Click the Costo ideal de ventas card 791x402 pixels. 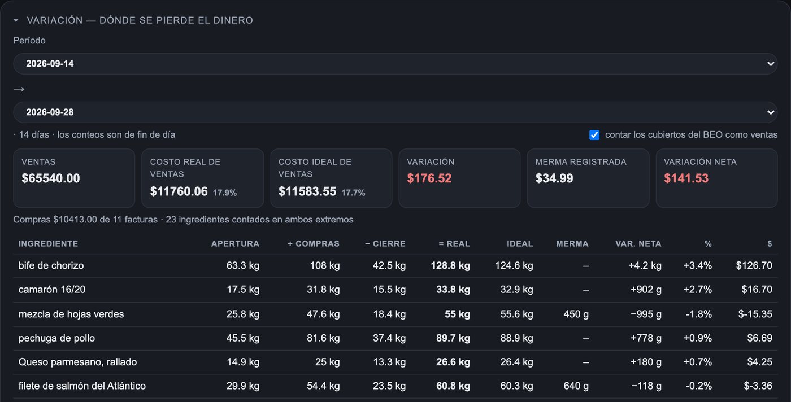pyautogui.click(x=331, y=178)
